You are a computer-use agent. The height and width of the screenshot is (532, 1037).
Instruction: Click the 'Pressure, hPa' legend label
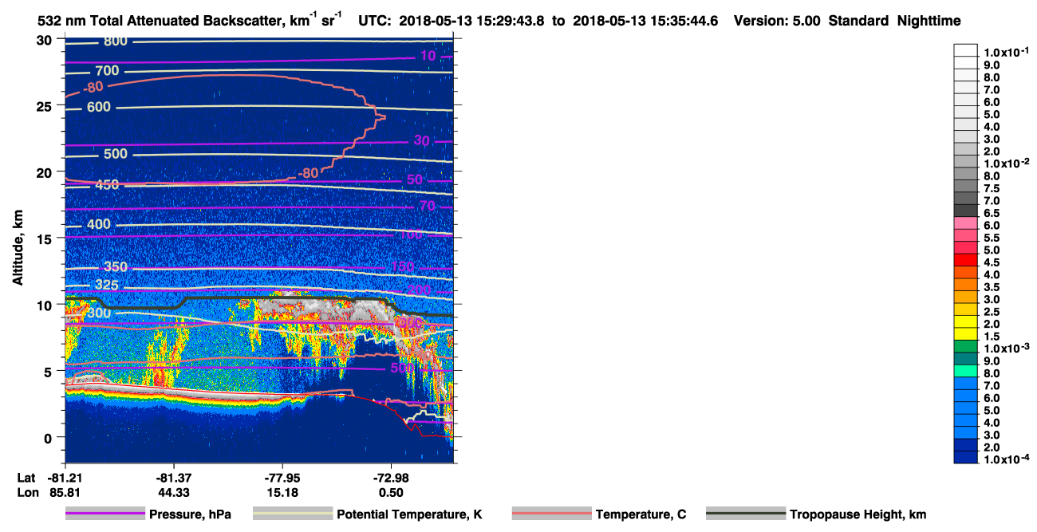click(190, 514)
